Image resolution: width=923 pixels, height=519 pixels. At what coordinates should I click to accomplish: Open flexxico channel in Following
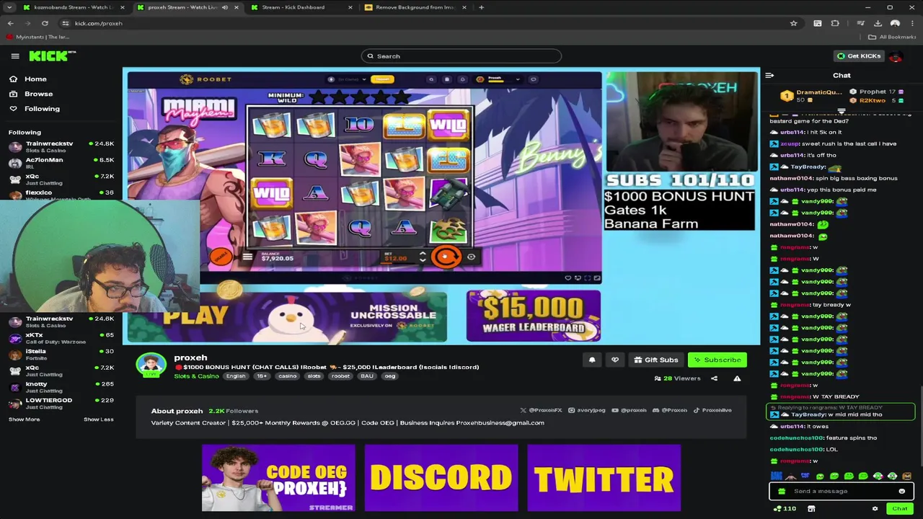pos(61,193)
